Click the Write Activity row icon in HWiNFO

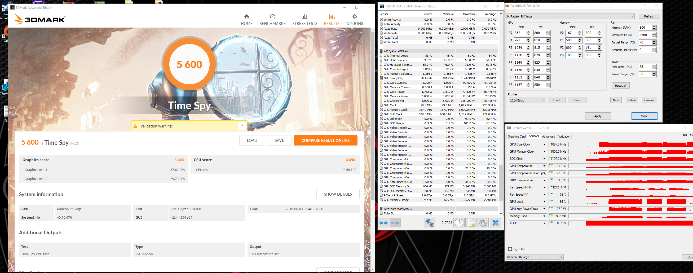click(x=381, y=20)
